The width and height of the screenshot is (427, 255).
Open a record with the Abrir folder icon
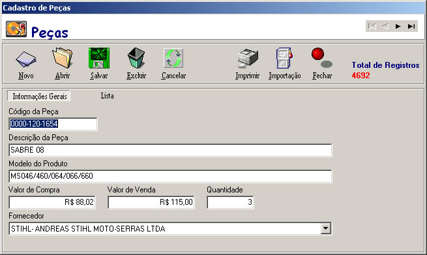pos(63,58)
